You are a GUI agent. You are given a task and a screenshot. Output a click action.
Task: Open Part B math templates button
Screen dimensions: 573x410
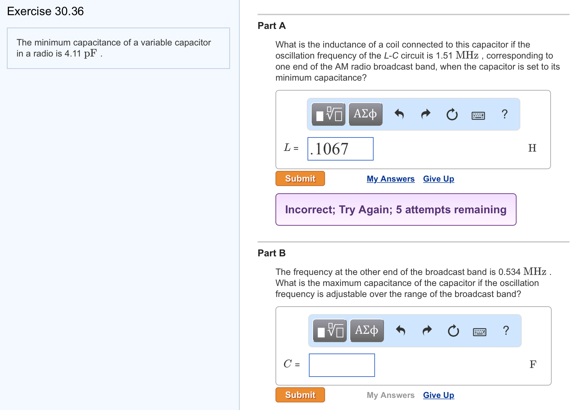pyautogui.click(x=330, y=330)
